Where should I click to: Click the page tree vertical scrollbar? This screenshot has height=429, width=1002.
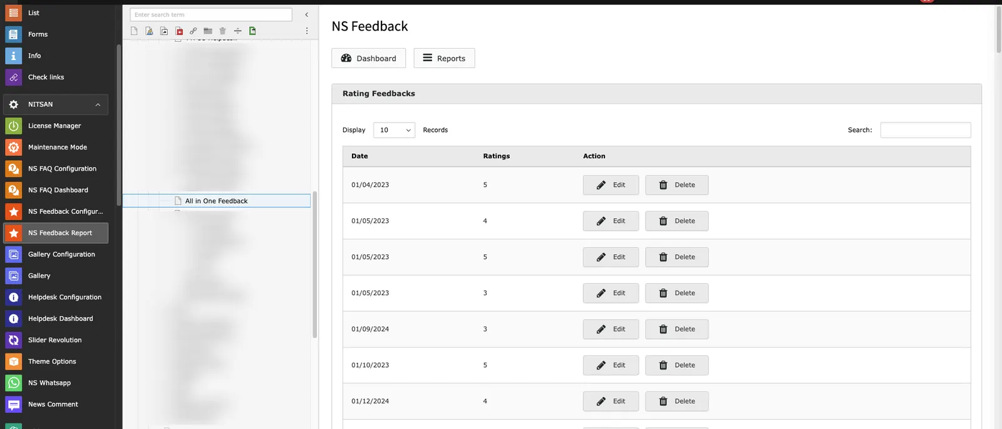coord(314,265)
